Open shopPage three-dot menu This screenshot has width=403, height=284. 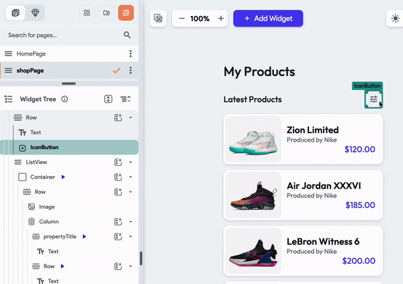130,70
